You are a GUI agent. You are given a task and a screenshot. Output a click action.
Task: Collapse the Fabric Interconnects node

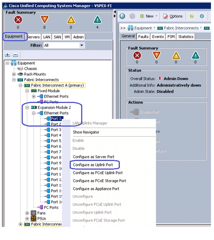point(14,80)
